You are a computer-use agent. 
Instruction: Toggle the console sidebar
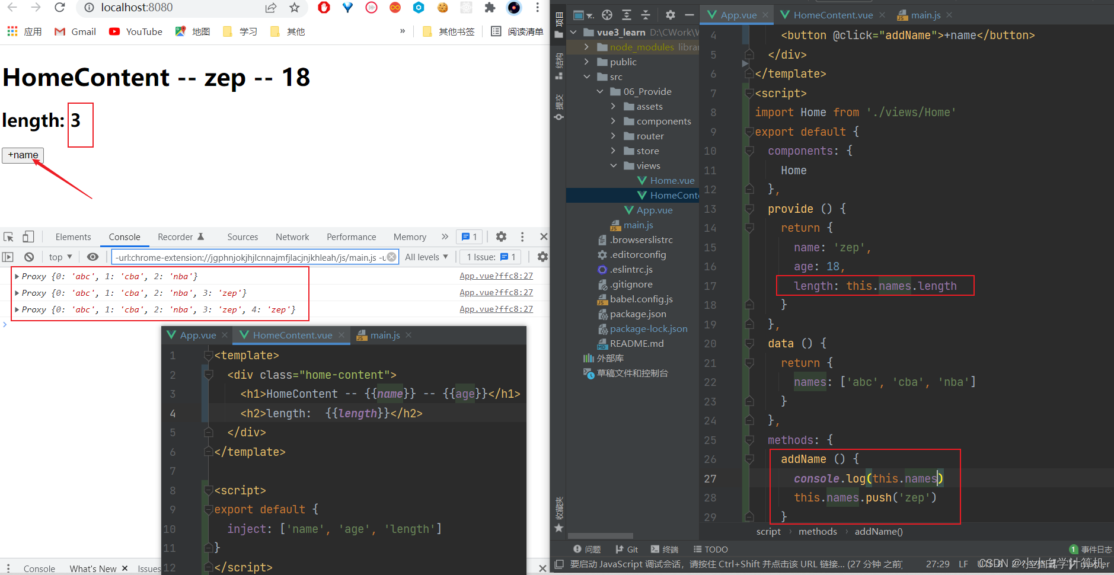(x=8, y=257)
